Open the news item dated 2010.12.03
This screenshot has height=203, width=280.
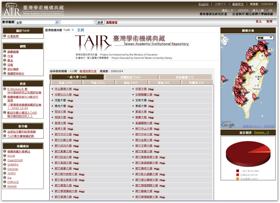tap(24, 106)
